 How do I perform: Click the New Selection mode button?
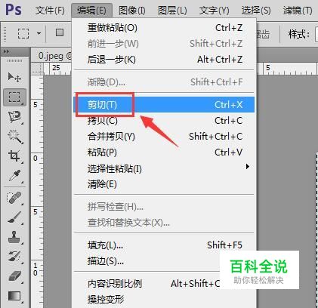[60, 32]
